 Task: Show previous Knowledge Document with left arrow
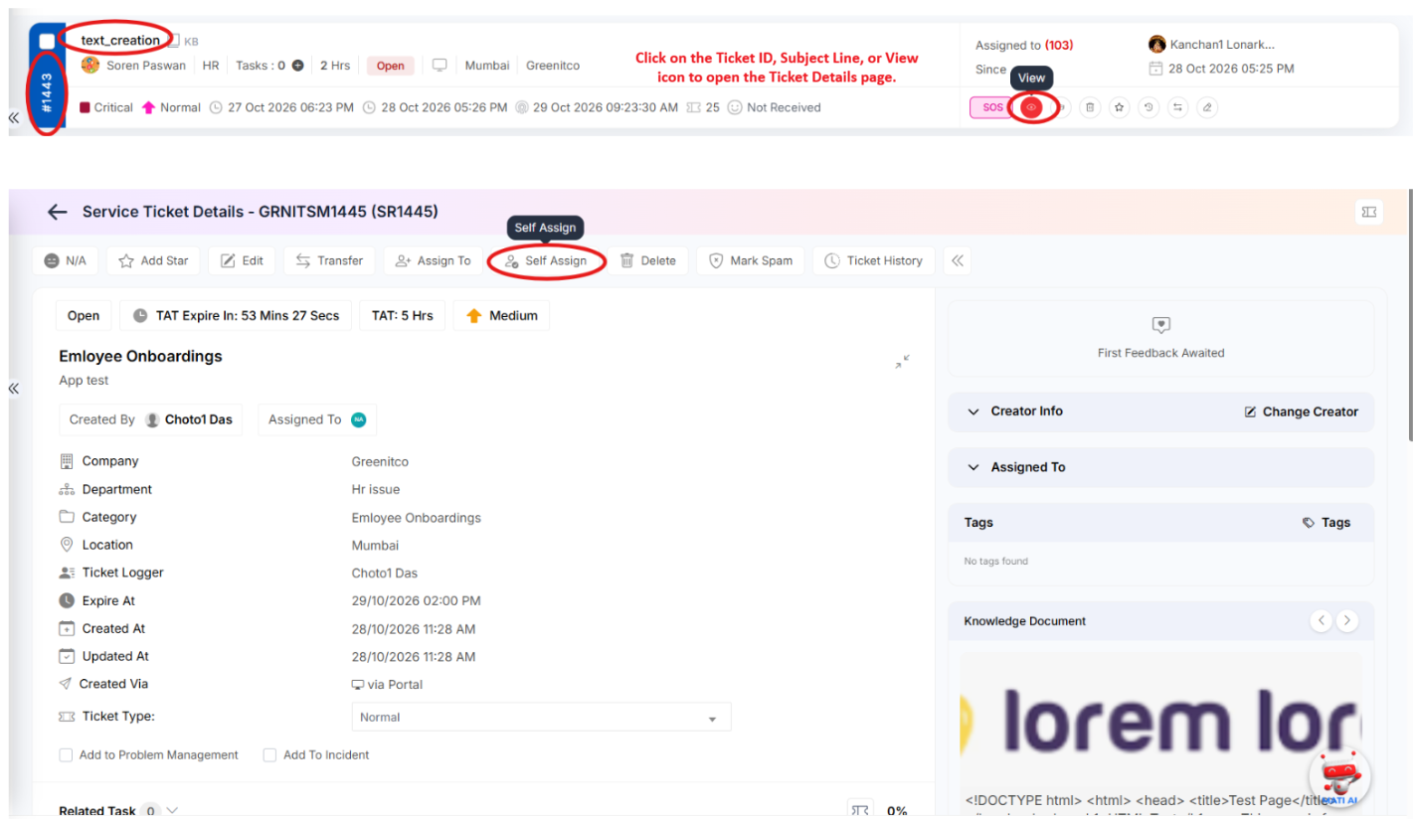pyautogui.click(x=1322, y=620)
